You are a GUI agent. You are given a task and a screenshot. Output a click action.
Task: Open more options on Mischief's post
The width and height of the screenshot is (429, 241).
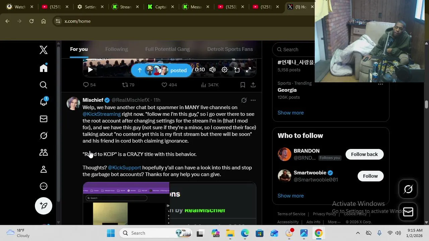[x=253, y=100]
